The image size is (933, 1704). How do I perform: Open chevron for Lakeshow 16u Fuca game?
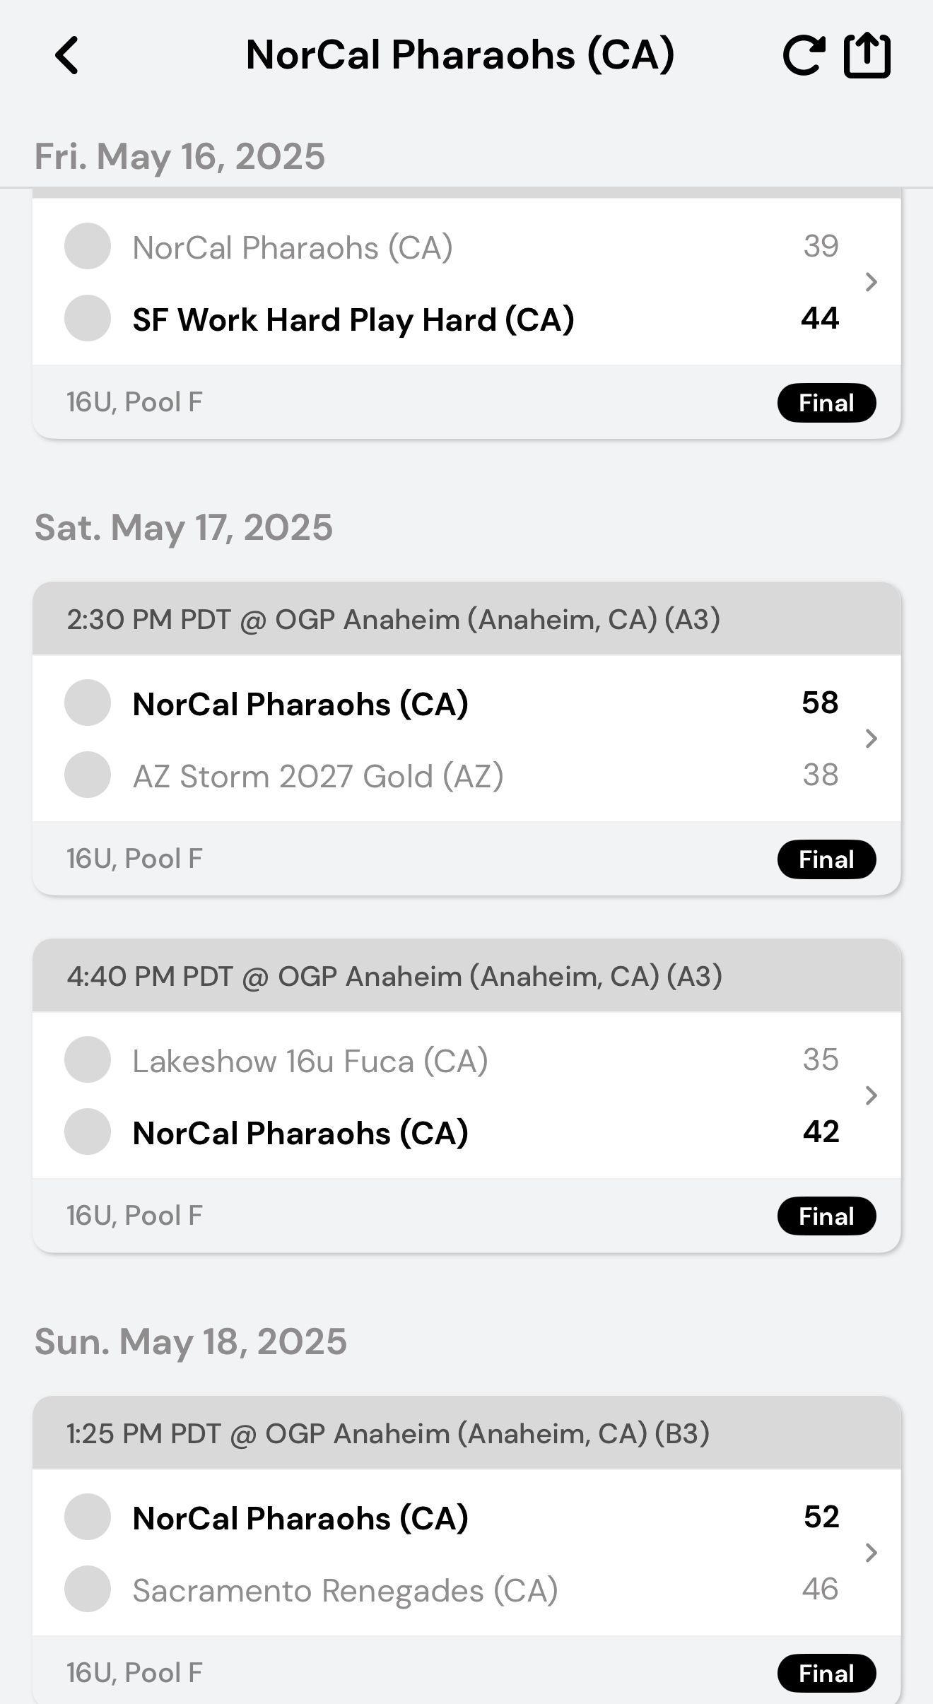872,1095
